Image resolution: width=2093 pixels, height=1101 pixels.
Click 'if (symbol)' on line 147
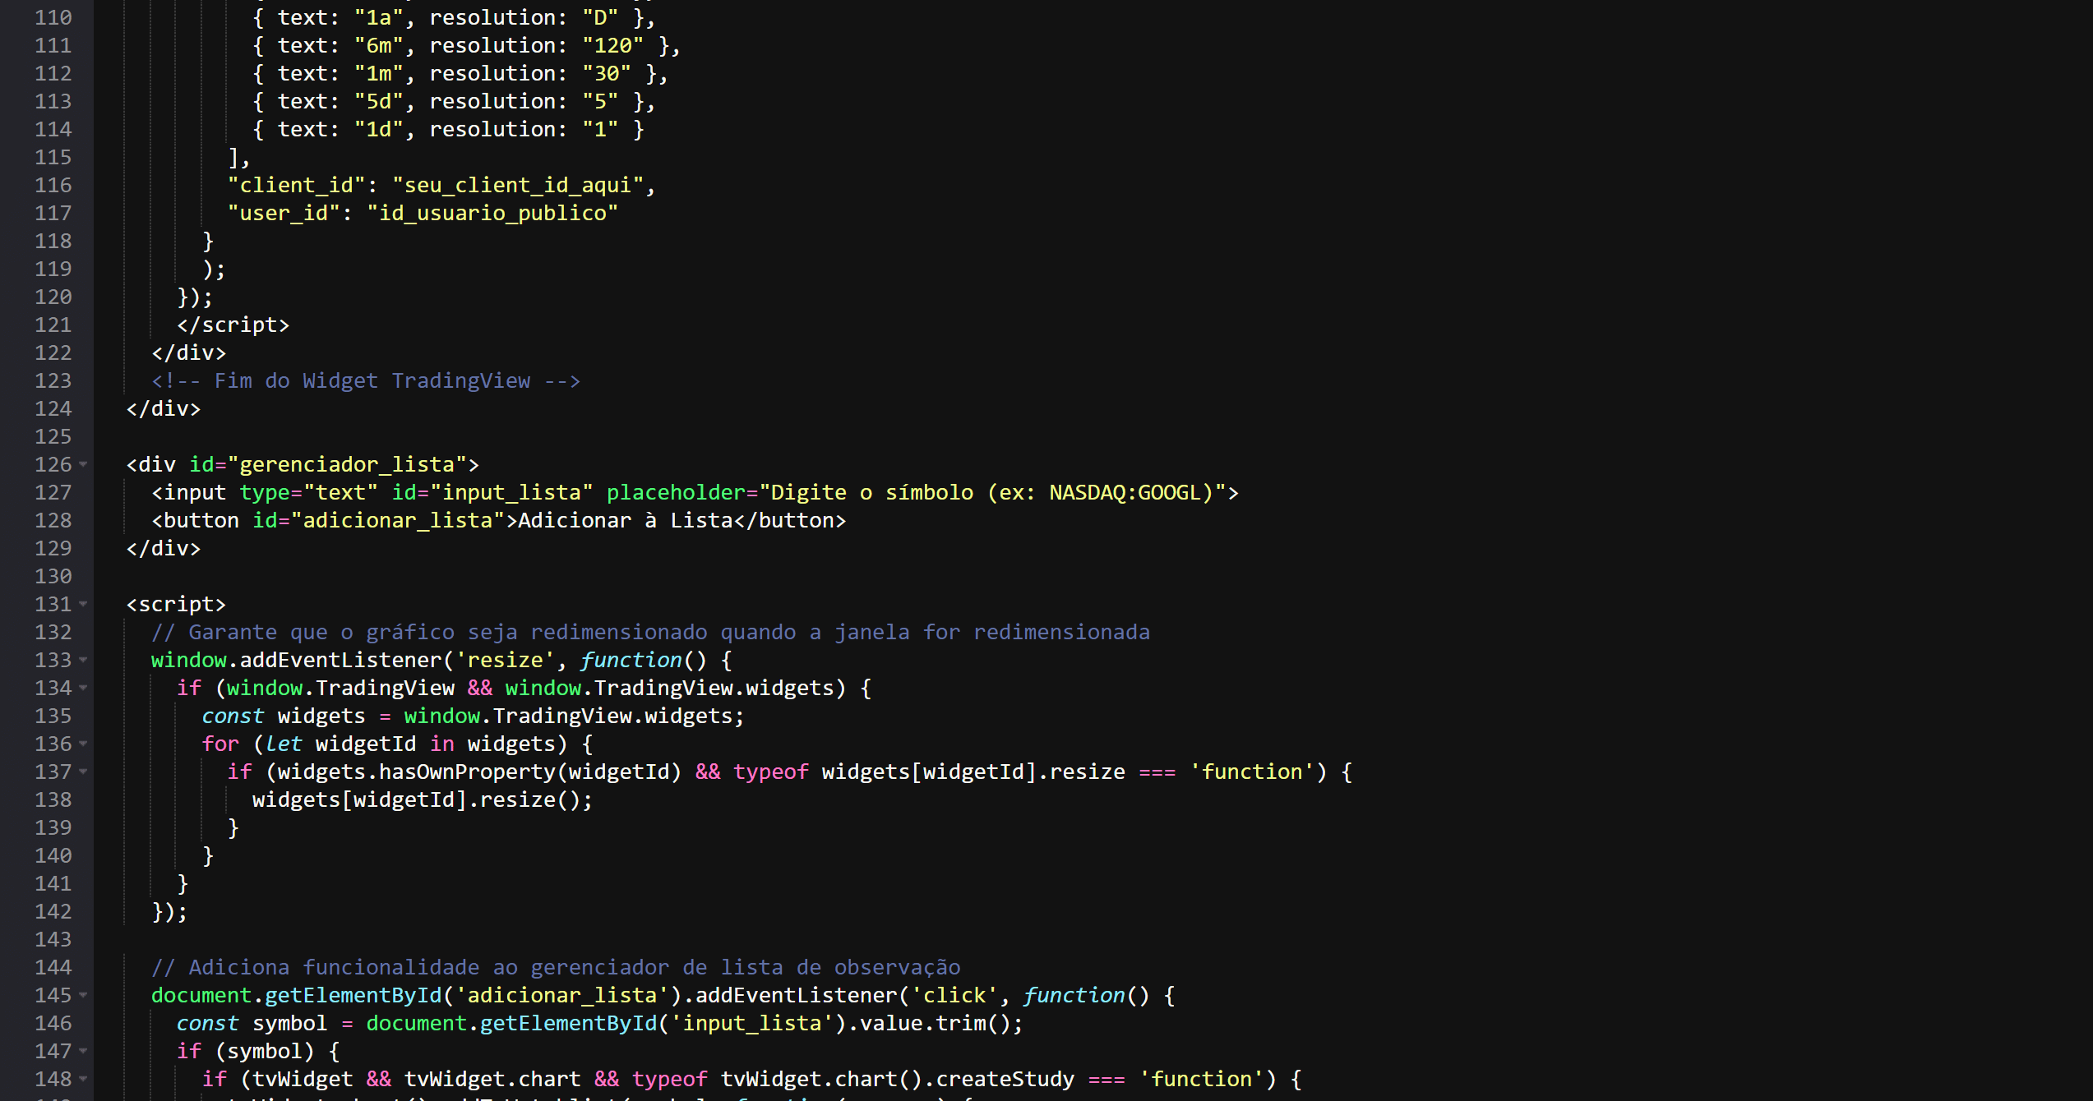point(245,1052)
